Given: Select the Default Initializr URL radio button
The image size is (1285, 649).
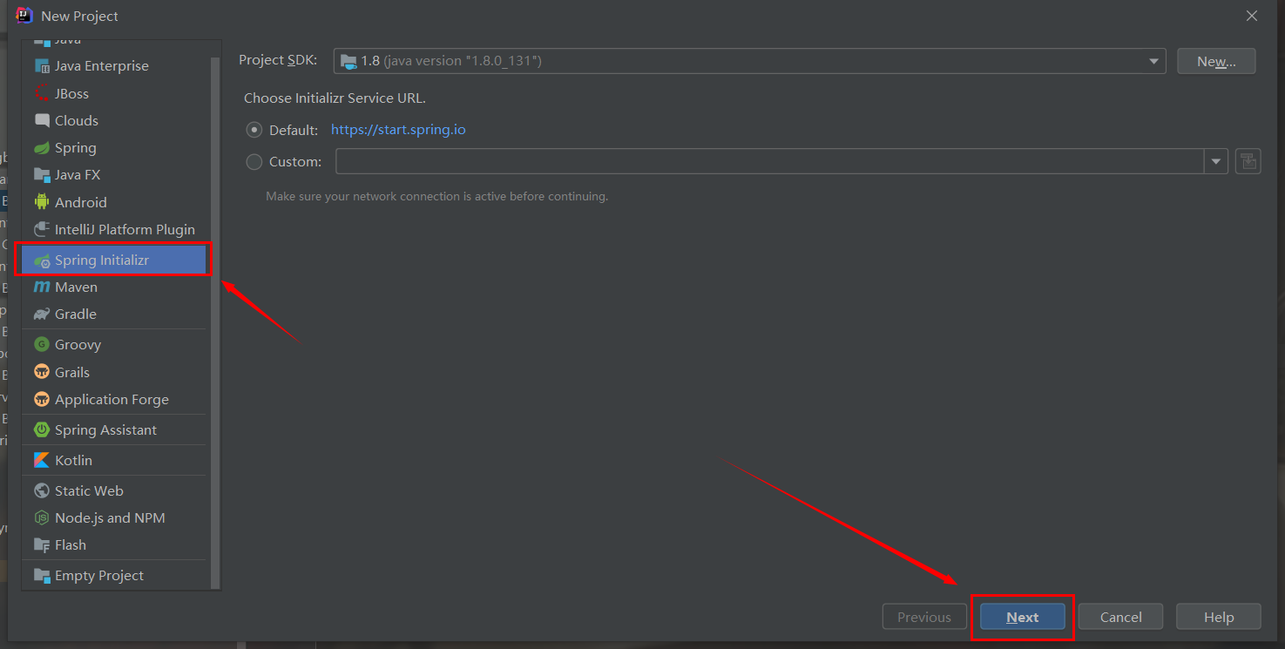Looking at the screenshot, I should (x=254, y=130).
